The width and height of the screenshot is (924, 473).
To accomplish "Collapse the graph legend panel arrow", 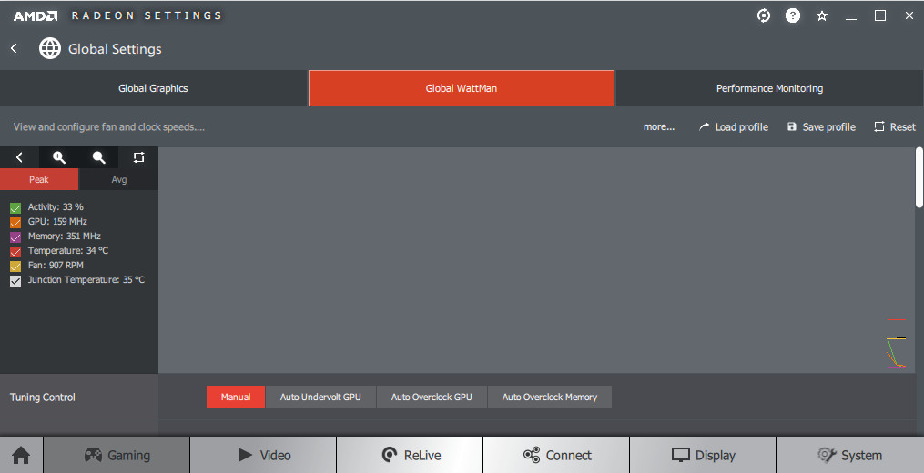I will coord(19,157).
